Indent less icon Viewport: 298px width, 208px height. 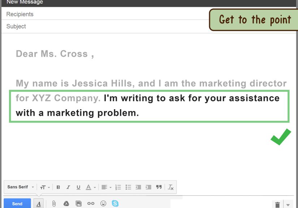click(138, 187)
